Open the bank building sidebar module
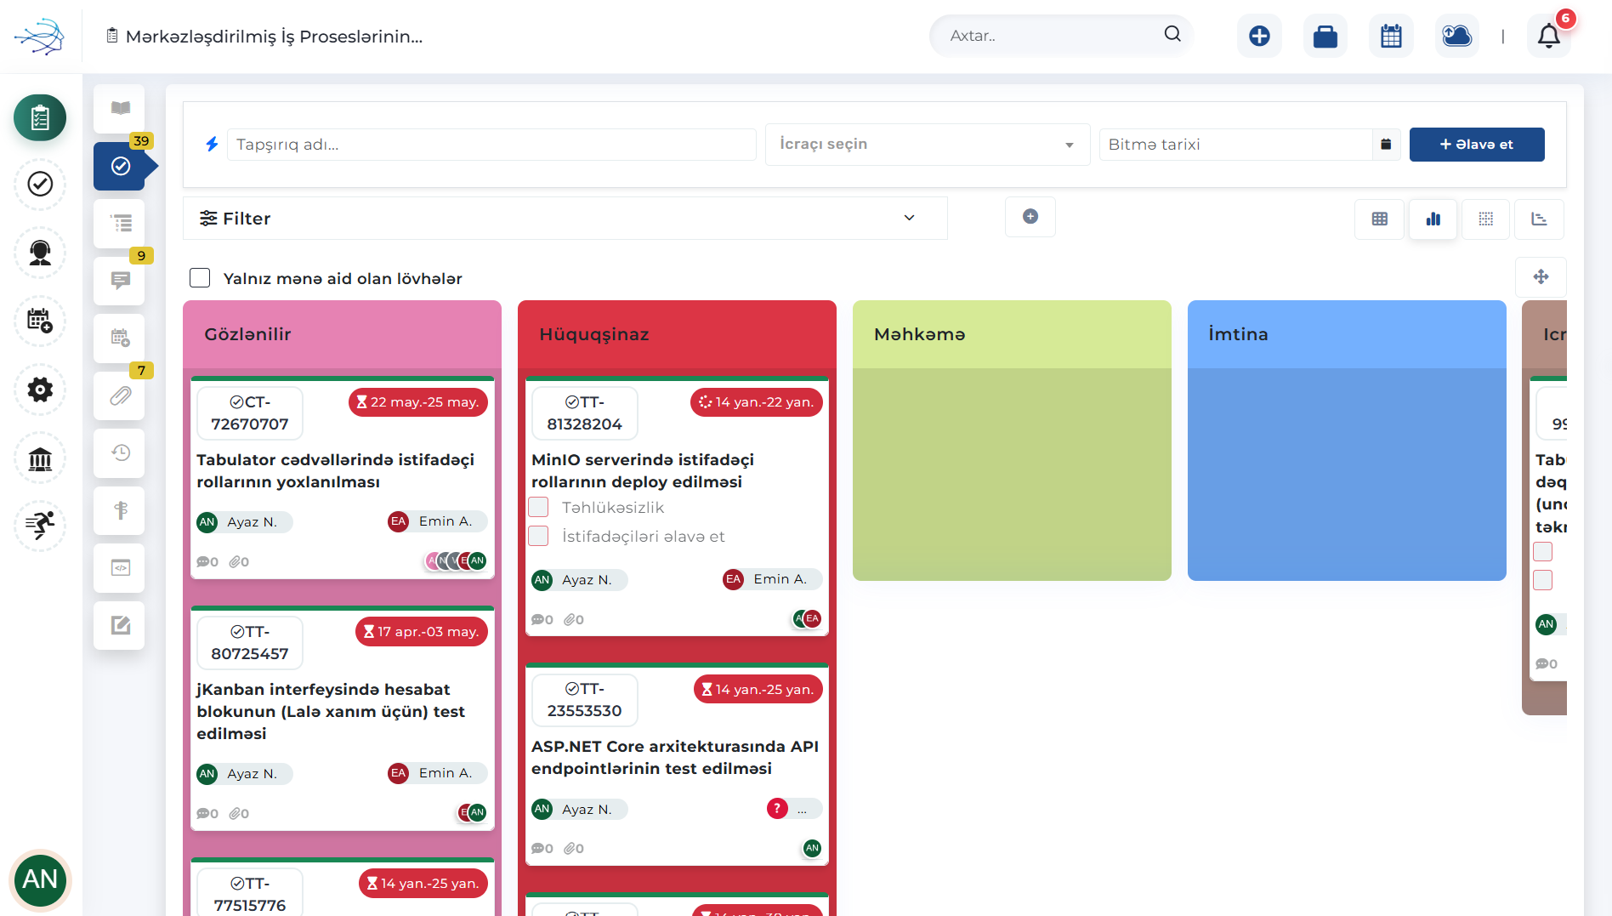The height and width of the screenshot is (916, 1612). (40, 458)
